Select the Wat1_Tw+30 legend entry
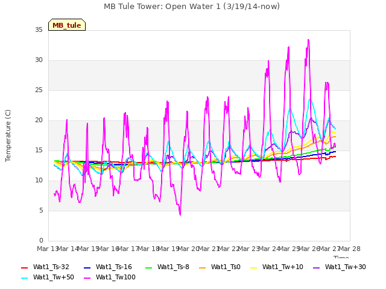Screen dimensions: 386x289 click(x=340, y=267)
